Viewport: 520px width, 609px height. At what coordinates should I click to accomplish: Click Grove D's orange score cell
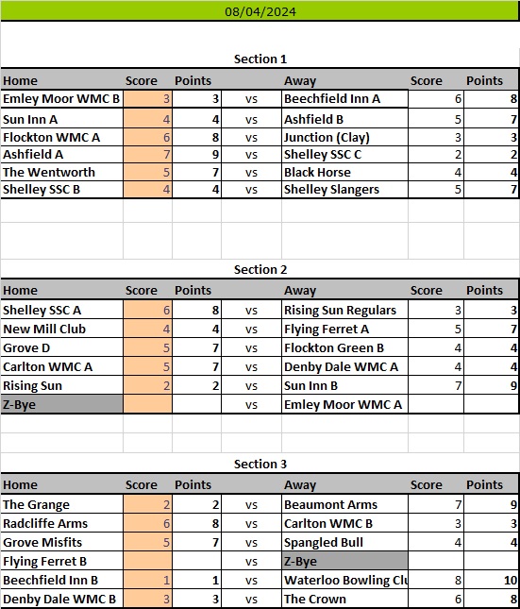(147, 347)
